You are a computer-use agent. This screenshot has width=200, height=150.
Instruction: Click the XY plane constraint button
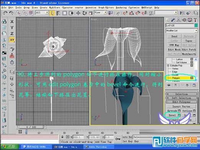(x=12, y=40)
